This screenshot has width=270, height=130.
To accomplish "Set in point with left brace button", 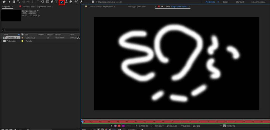I will pos(137,126).
